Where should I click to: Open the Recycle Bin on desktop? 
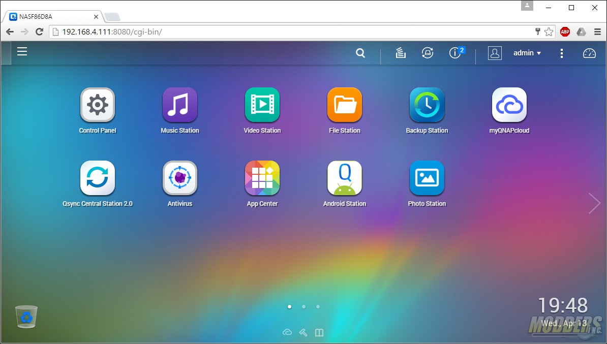tap(26, 317)
